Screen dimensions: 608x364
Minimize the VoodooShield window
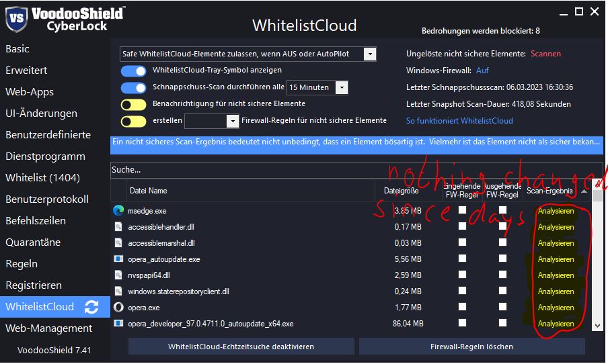coord(564,13)
